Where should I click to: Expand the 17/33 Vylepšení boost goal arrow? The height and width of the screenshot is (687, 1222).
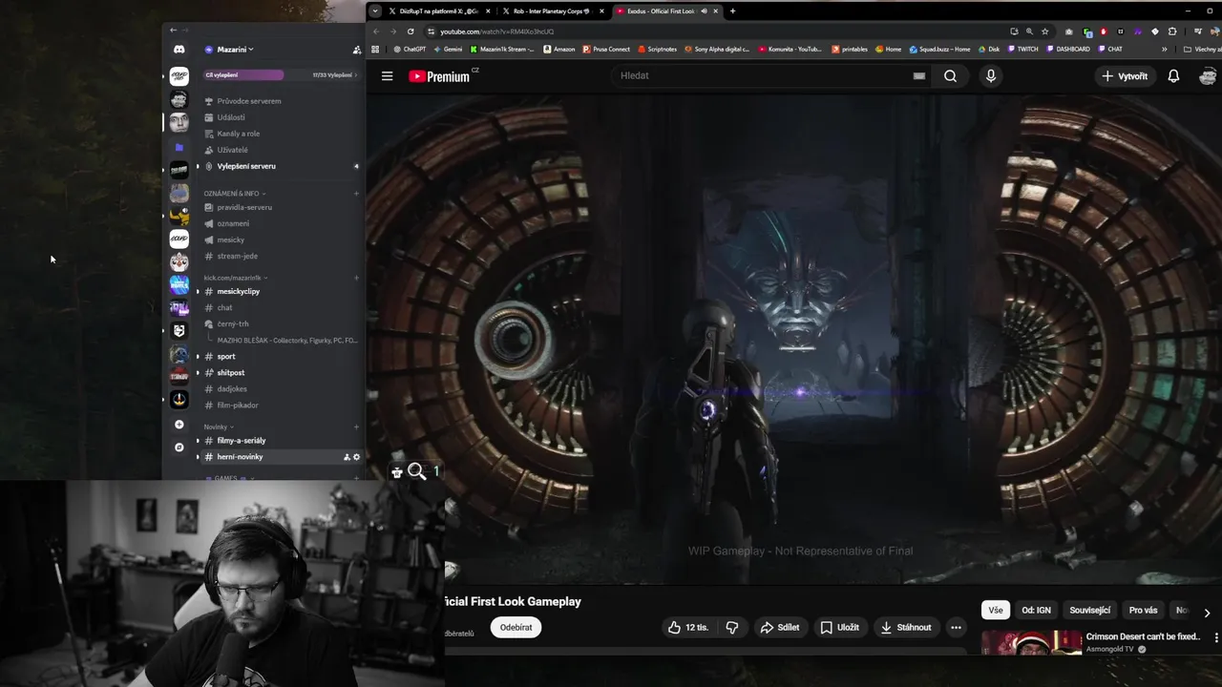point(356,74)
